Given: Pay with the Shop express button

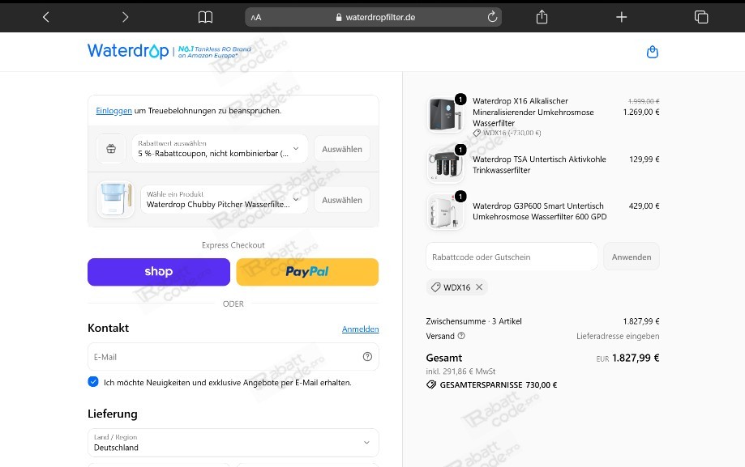Looking at the screenshot, I should (x=159, y=272).
